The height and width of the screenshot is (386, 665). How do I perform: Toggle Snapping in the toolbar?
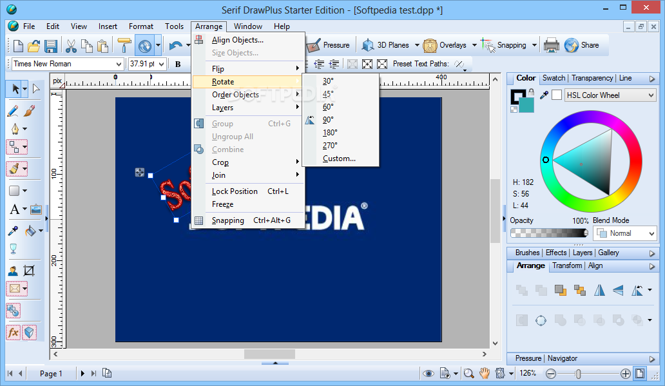click(505, 45)
